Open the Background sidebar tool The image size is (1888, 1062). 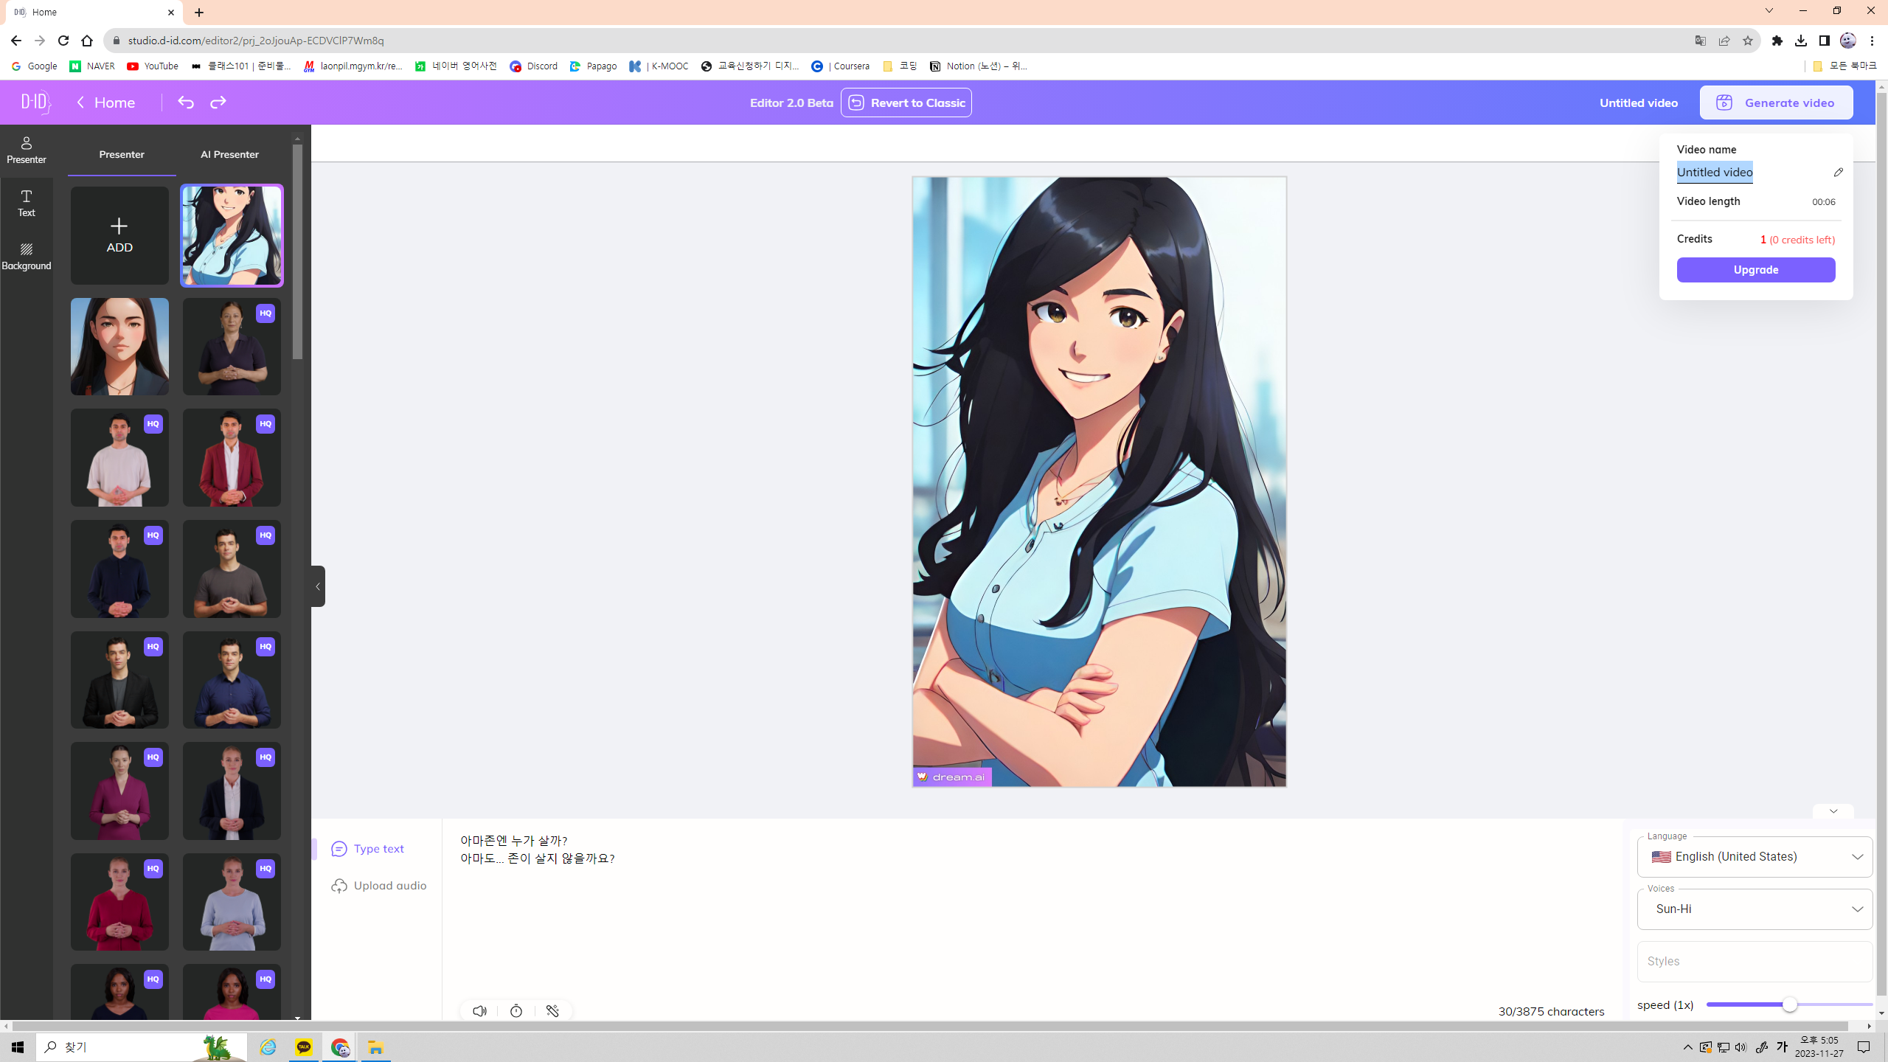pyautogui.click(x=27, y=257)
